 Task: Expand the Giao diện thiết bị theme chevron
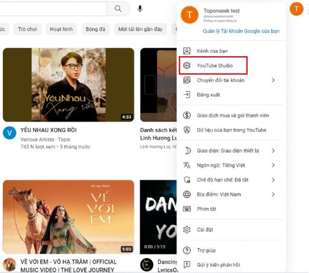tap(273, 151)
